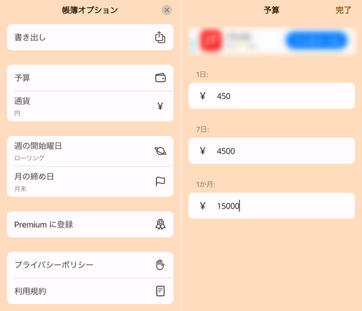Close the 帳簿オプション panel
The image size is (362, 311).
pyautogui.click(x=167, y=10)
